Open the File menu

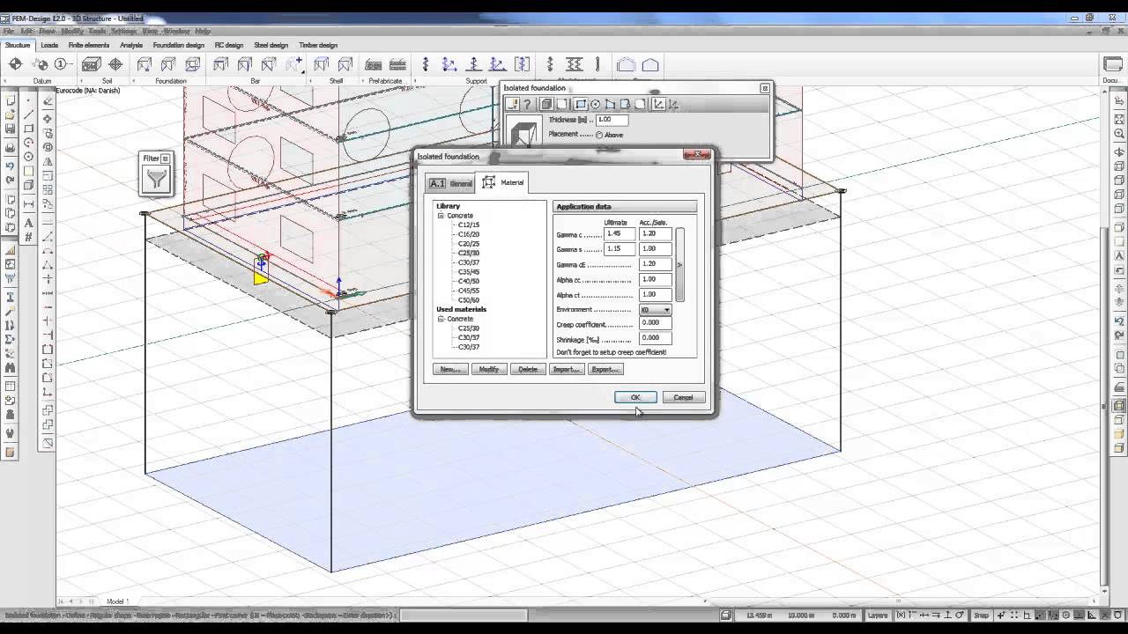tap(9, 31)
